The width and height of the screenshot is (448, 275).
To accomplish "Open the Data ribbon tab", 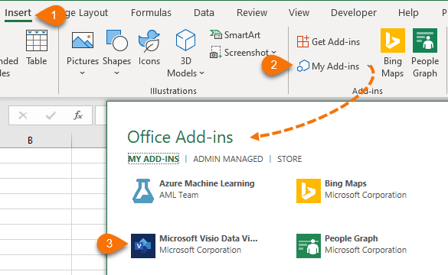I will tap(204, 13).
